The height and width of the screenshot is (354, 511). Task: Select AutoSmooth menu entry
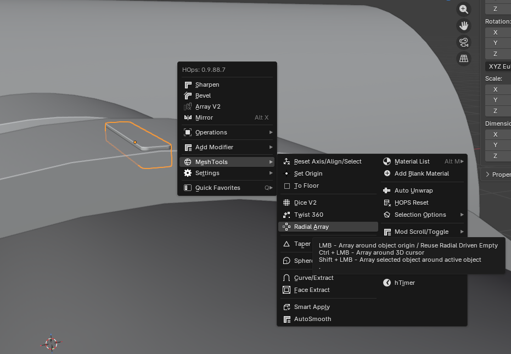pyautogui.click(x=328, y=319)
